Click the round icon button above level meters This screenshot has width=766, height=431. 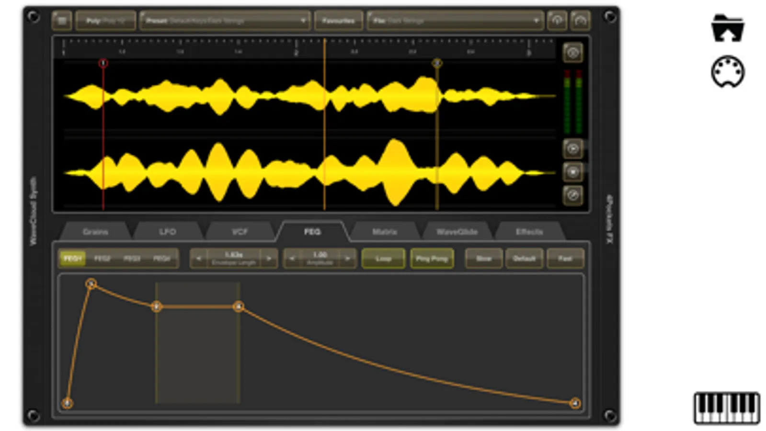coord(572,53)
